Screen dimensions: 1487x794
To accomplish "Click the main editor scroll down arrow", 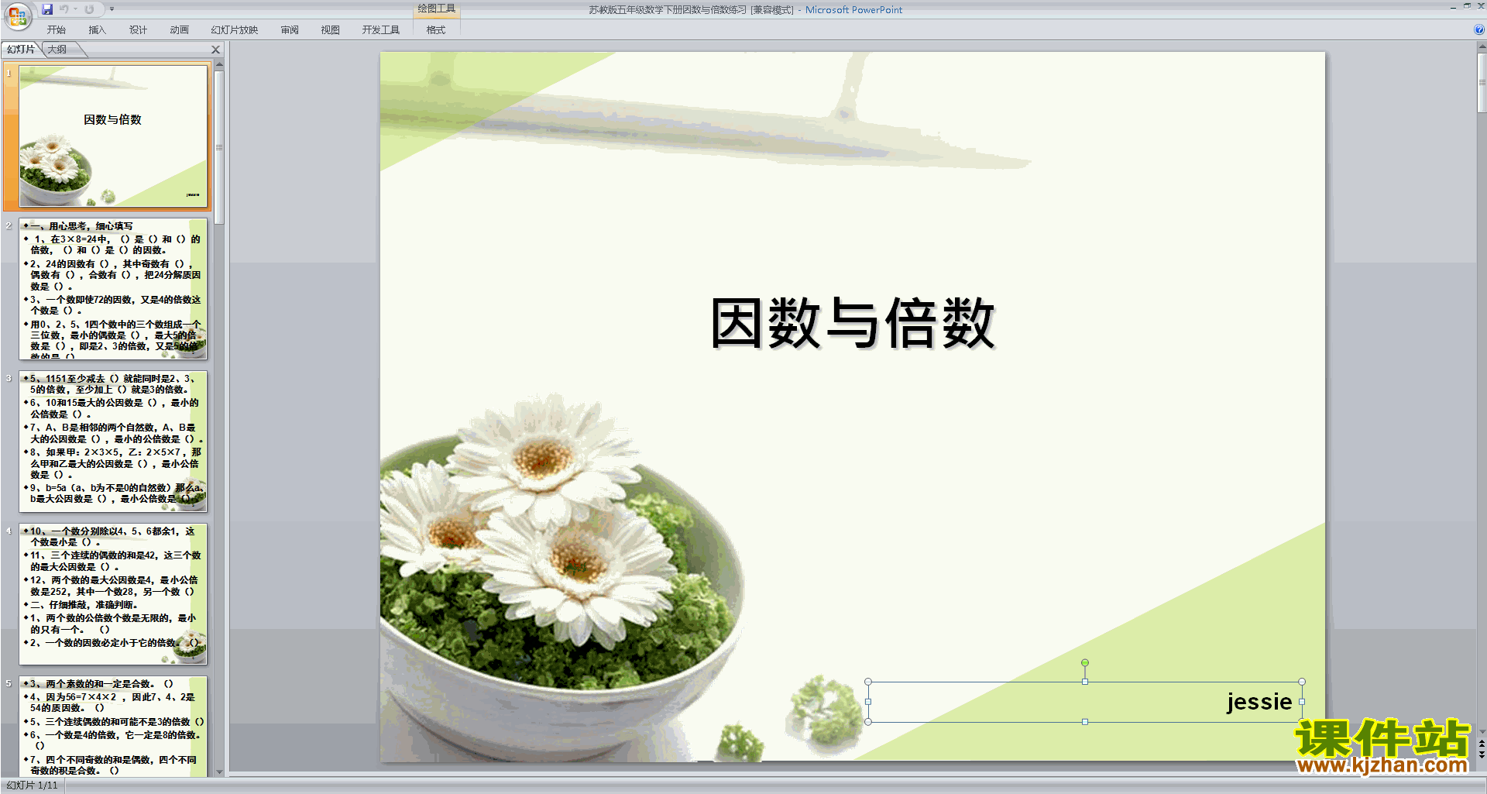I will pyautogui.click(x=1482, y=731).
